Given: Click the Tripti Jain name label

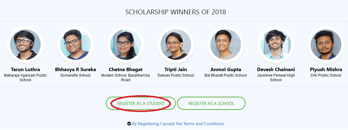Looking at the screenshot, I should [x=176, y=69].
